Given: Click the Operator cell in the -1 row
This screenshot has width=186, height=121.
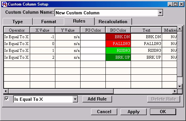Looking at the screenshot, I should (x=17, y=37).
